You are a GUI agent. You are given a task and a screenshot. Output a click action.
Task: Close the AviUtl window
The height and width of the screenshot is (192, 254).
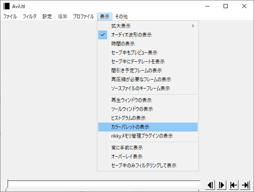(x=244, y=6)
